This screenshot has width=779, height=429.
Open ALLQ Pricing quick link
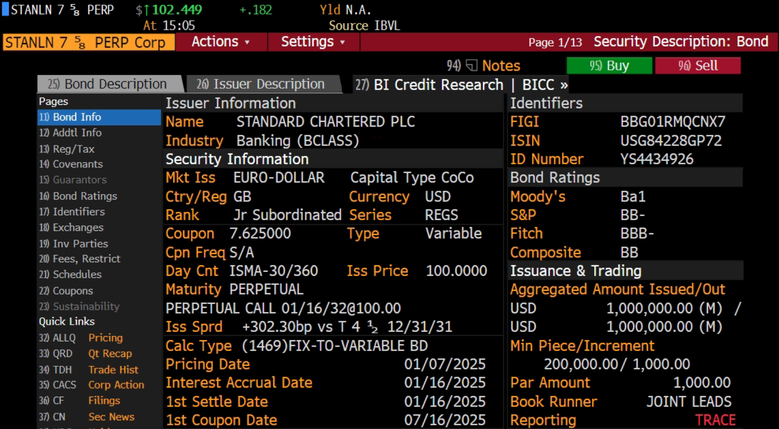click(x=81, y=338)
